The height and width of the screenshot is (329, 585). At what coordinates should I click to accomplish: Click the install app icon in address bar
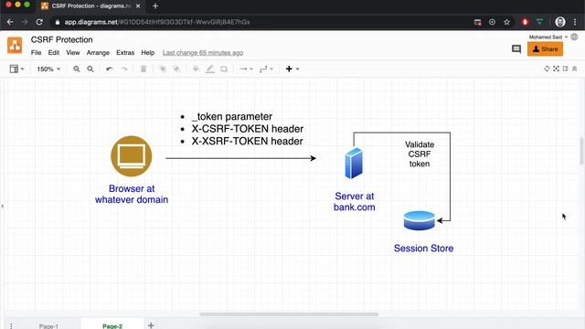pos(492,22)
